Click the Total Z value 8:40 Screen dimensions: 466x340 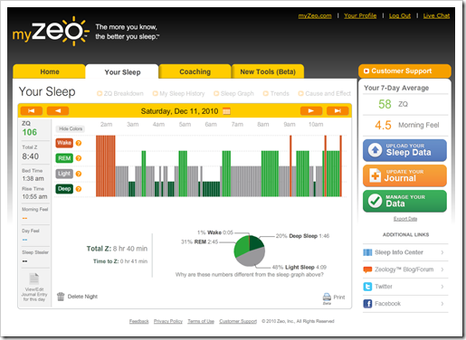[30, 156]
